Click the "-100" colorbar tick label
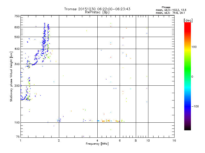Image resolution: width=205 pixels, height=153 pixels. 195,106
